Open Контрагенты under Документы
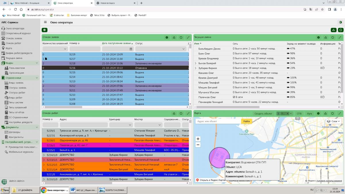This screenshot has height=194, width=345. [16, 137]
